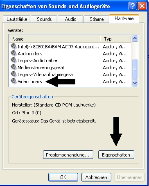Click scroll up arrow of device list
This screenshot has height=186, width=149.
(135, 39)
